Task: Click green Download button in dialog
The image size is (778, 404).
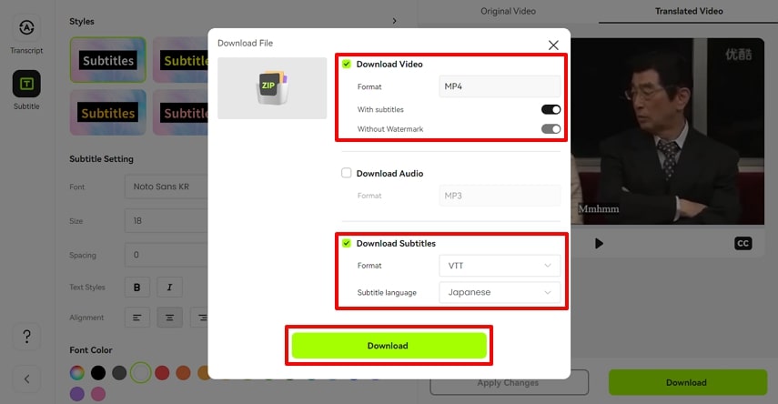Action: click(x=389, y=346)
